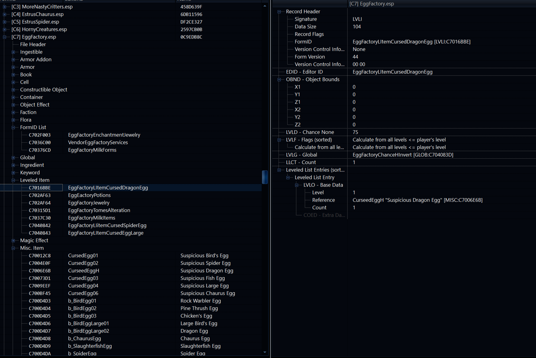Collapse the Leveled List Entries section

(x=279, y=170)
